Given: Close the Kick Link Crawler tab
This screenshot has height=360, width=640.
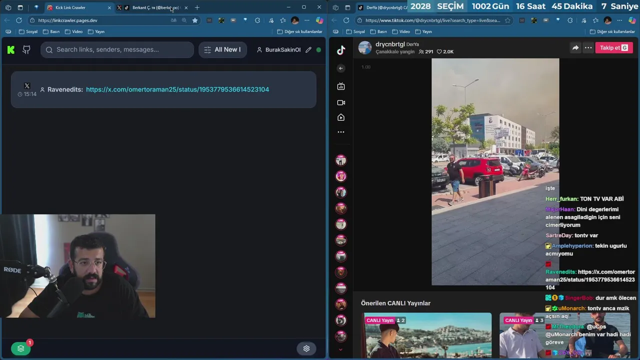Looking at the screenshot, I should click(109, 7).
